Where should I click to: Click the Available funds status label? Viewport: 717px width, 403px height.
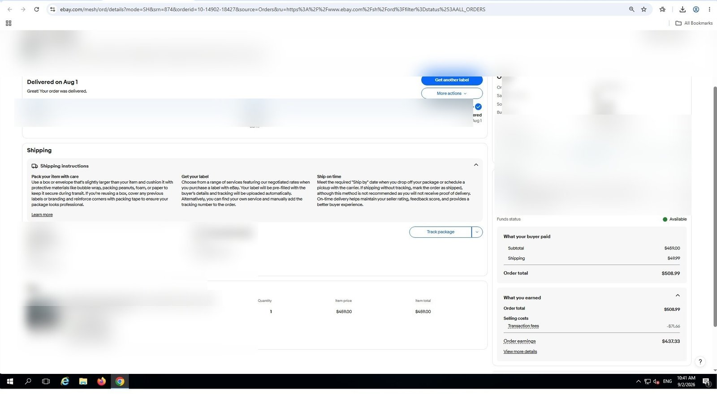678,219
